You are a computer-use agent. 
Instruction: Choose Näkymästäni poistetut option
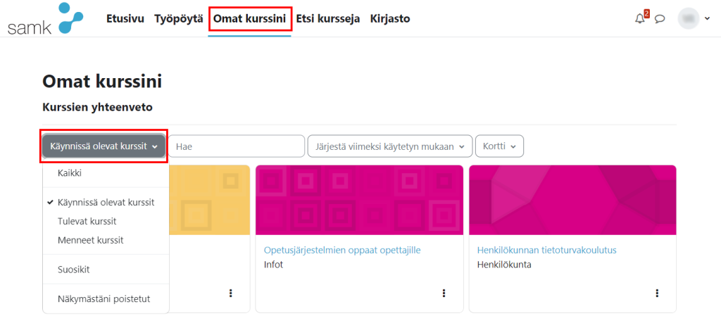106,299
